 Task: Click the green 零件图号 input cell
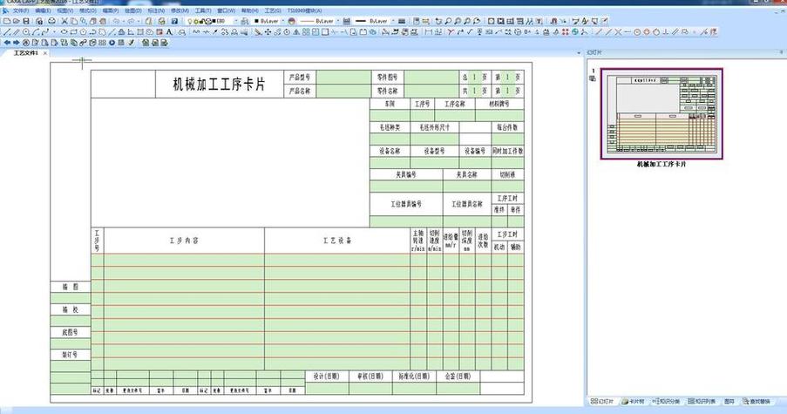431,78
